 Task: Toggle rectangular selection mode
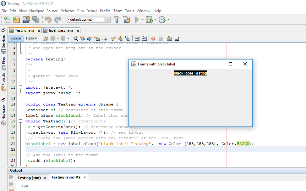point(105,38)
